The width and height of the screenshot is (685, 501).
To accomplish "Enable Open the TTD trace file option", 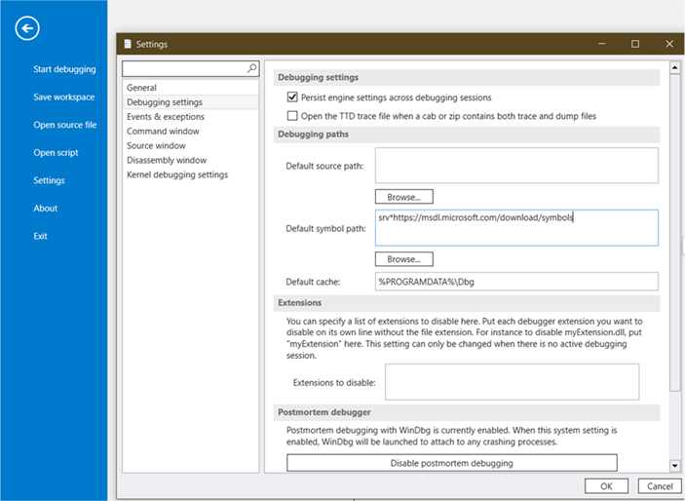I will coord(292,116).
